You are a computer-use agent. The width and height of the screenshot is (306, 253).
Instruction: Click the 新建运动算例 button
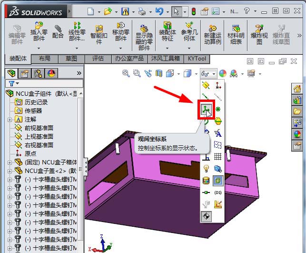(x=212, y=35)
